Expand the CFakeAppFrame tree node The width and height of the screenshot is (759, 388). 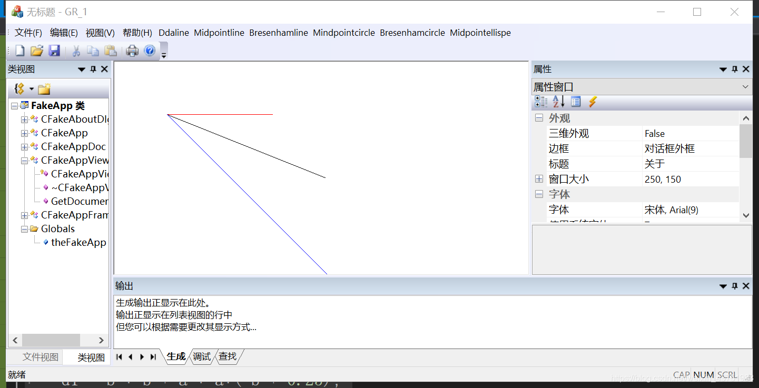(24, 215)
